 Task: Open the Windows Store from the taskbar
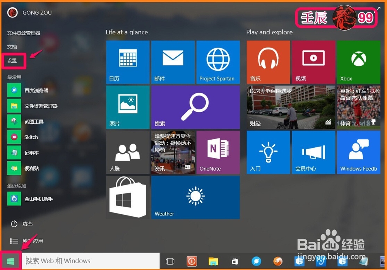[235, 261]
